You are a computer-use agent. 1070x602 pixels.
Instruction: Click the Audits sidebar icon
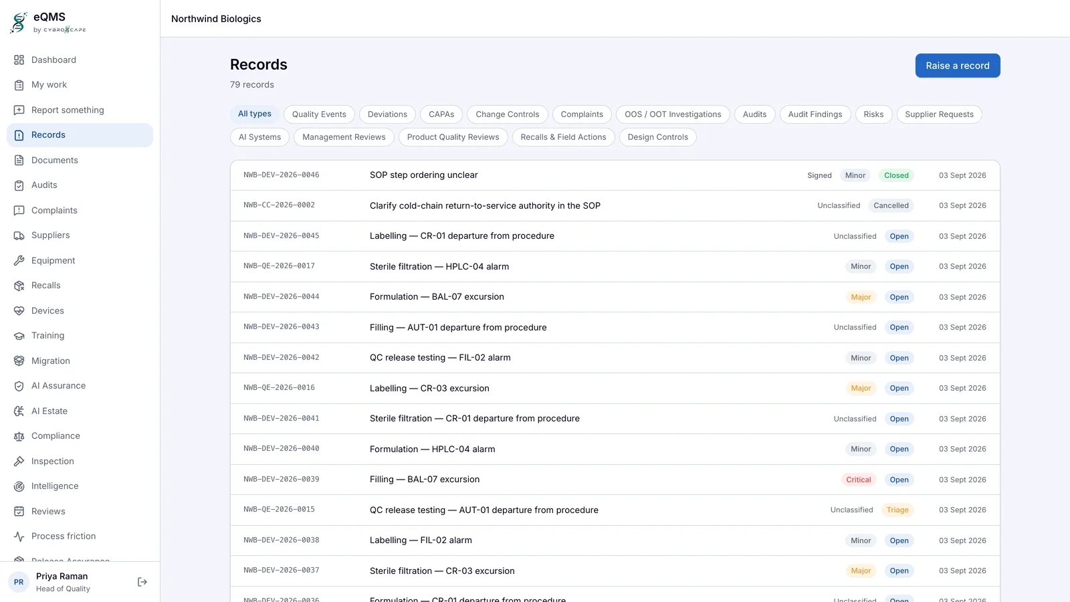(x=19, y=185)
